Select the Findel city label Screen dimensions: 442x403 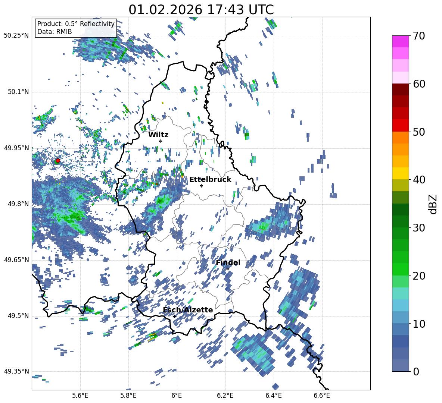click(x=228, y=262)
